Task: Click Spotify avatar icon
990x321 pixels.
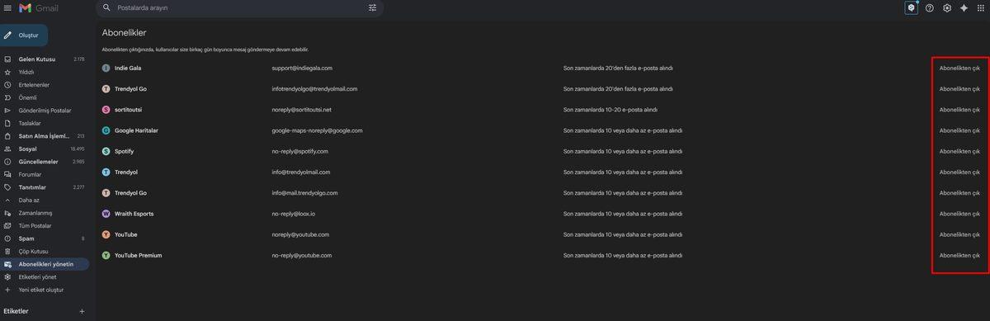Action: (106, 151)
